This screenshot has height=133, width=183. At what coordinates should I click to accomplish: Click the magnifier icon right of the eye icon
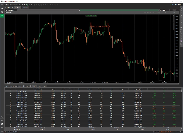click(x=34, y=5)
